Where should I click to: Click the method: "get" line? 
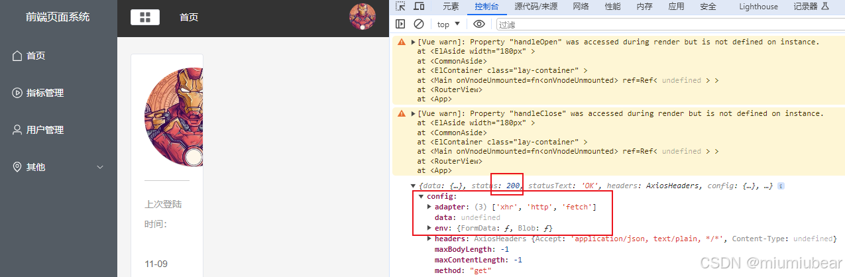click(x=463, y=270)
